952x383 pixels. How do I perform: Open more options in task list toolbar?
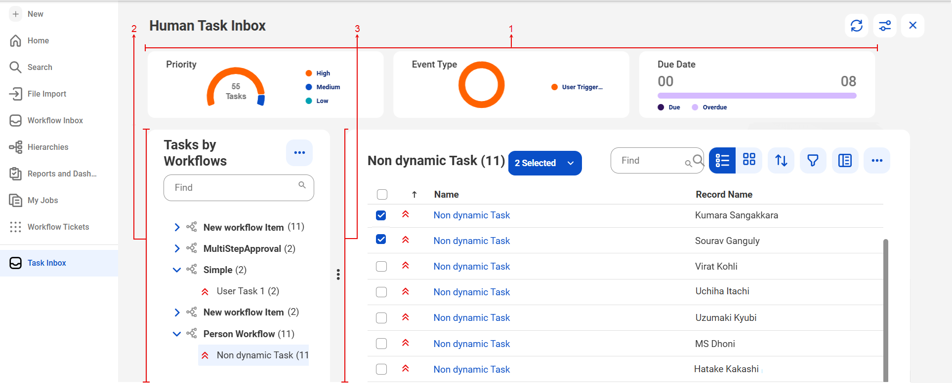pos(877,160)
